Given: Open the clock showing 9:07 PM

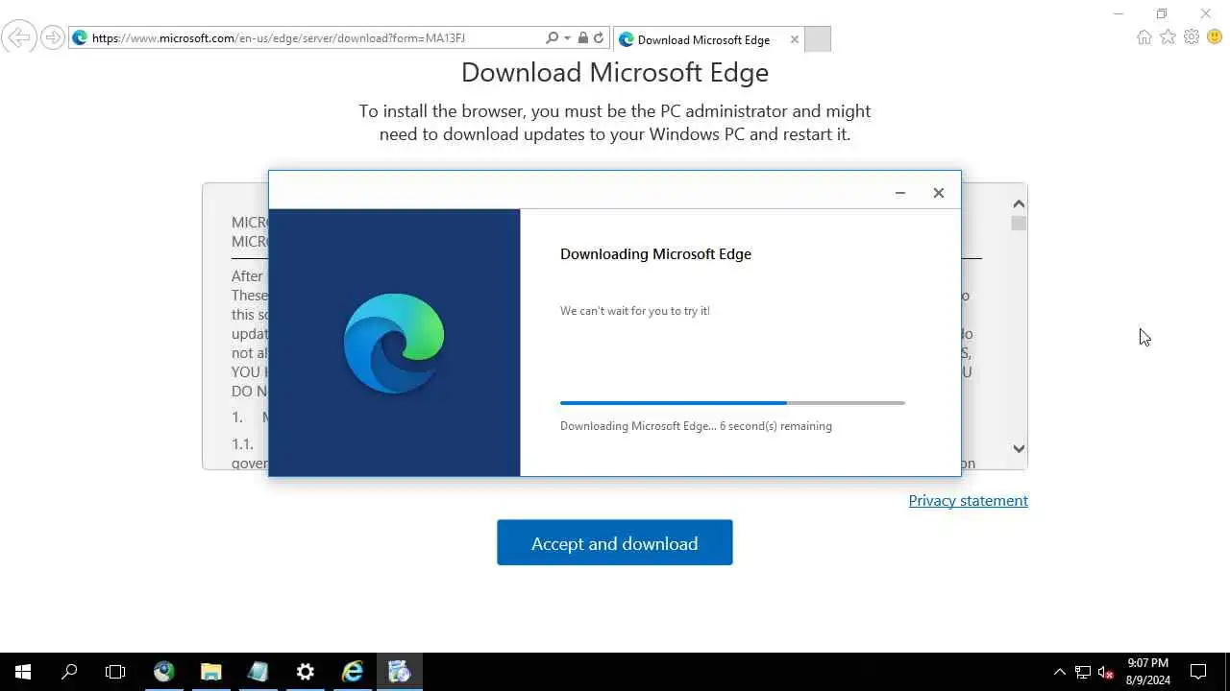Looking at the screenshot, I should tap(1148, 672).
